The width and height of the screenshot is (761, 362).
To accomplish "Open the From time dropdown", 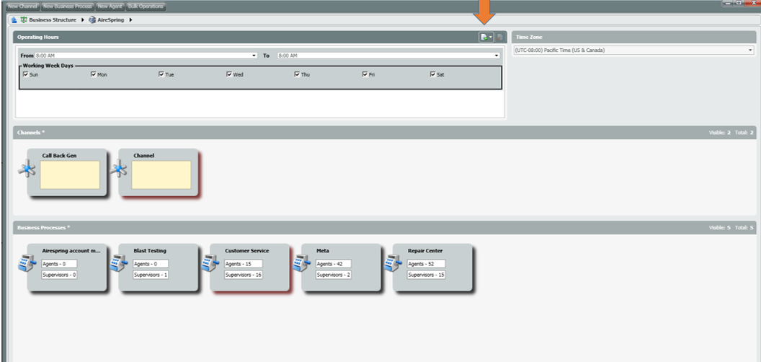I will tap(254, 56).
